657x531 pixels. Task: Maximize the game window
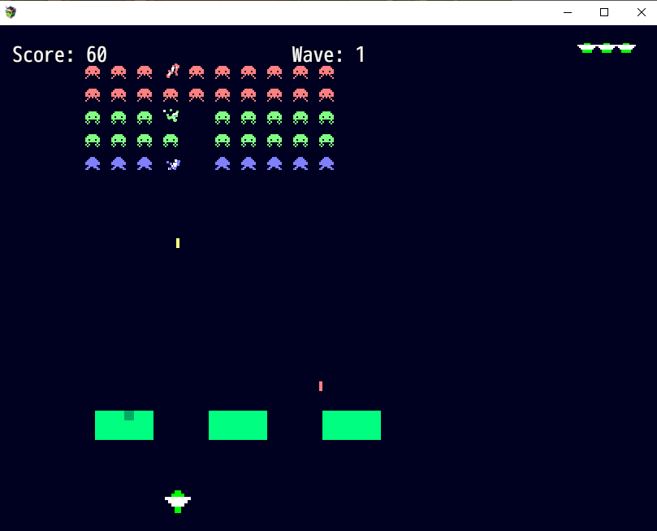click(604, 12)
